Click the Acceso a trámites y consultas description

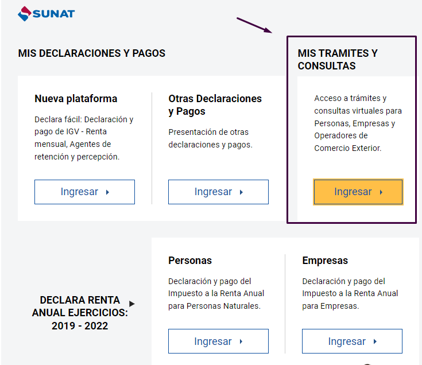point(358,123)
